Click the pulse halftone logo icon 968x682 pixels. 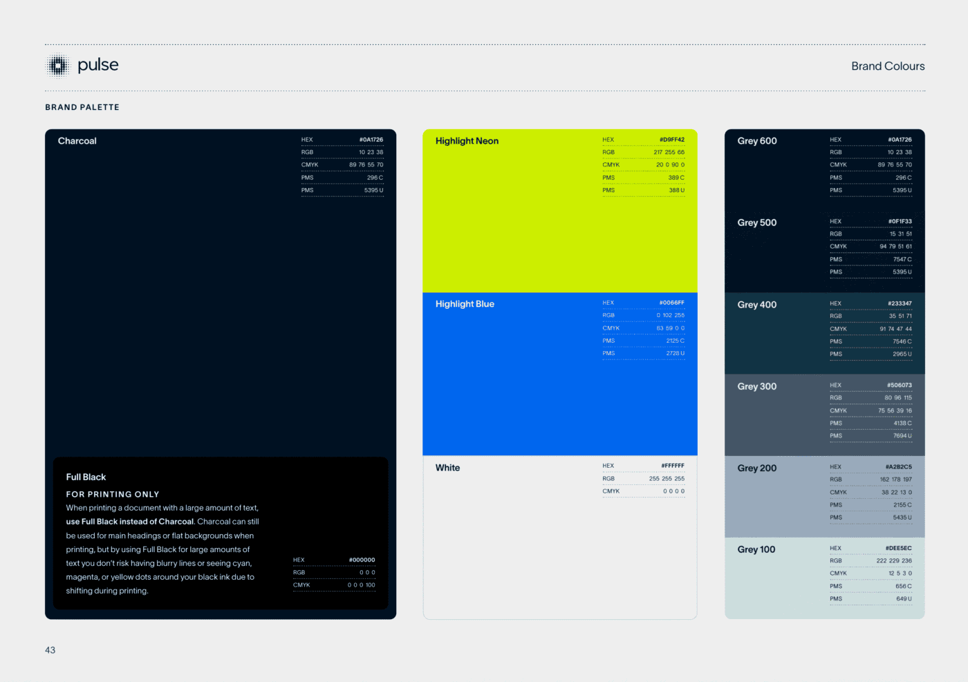[58, 66]
